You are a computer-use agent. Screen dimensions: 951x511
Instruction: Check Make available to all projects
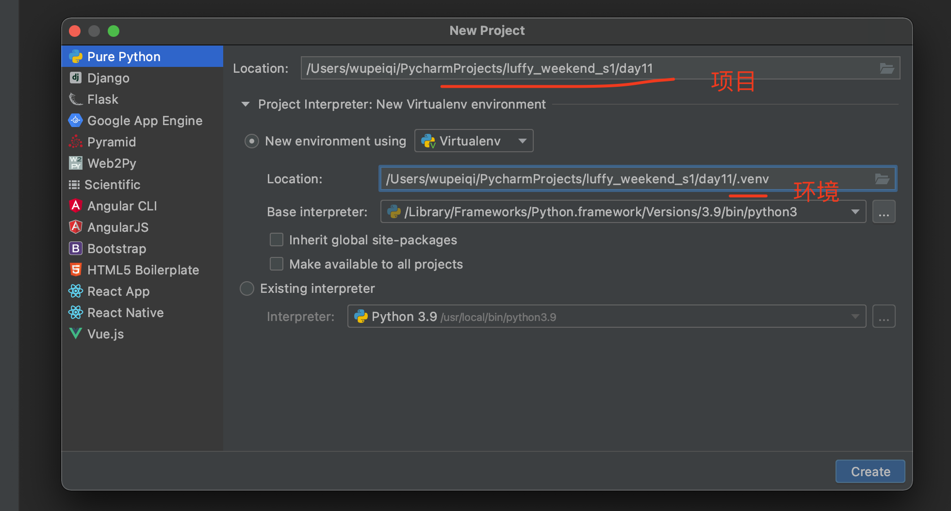277,264
